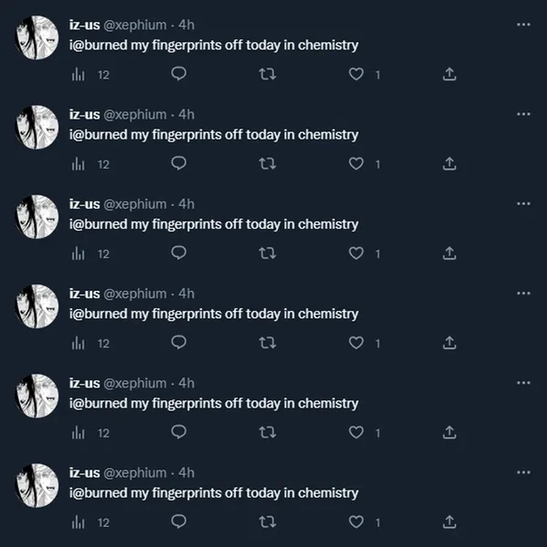
Task: Like the first tweet with the heart icon
Action: tap(356, 75)
